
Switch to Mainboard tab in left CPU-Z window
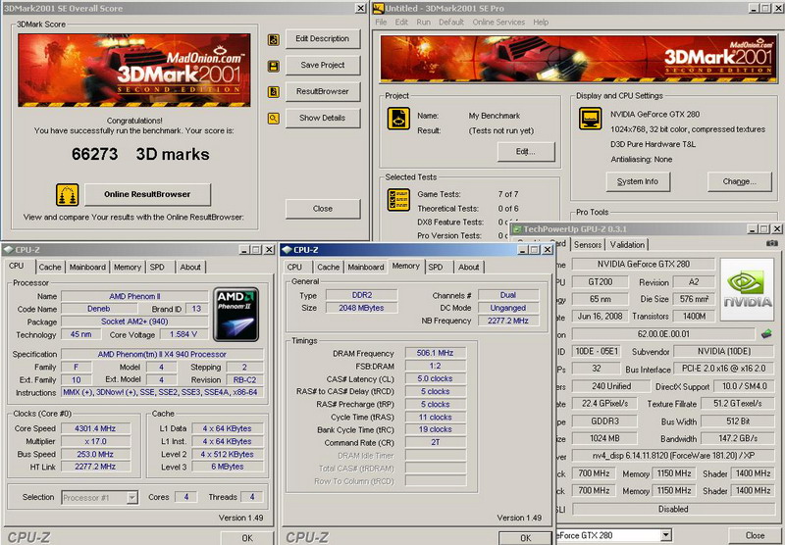(87, 267)
